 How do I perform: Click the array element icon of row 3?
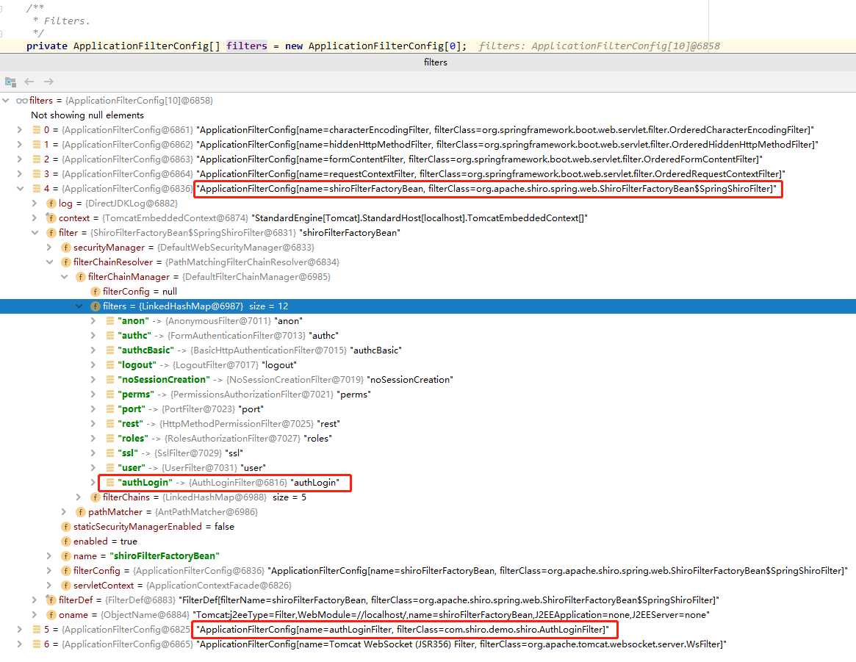37,174
